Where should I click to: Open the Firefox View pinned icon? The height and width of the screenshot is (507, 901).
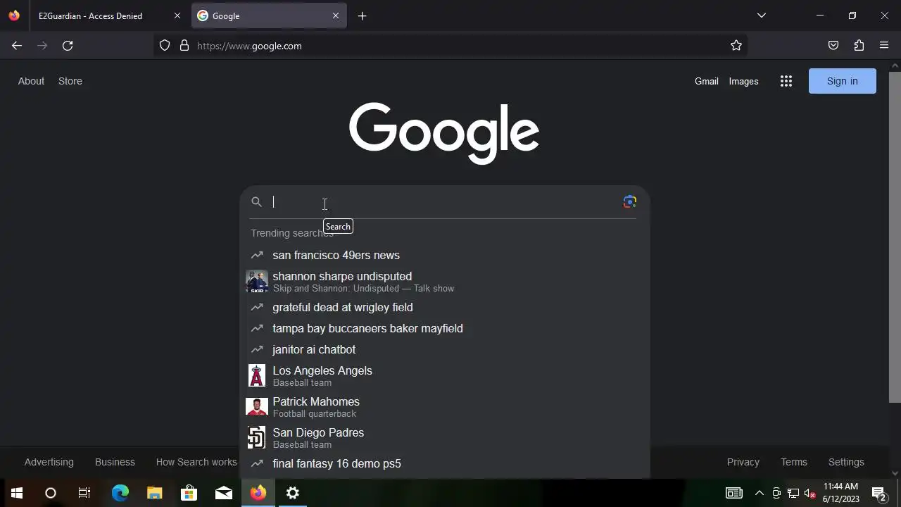tap(14, 15)
